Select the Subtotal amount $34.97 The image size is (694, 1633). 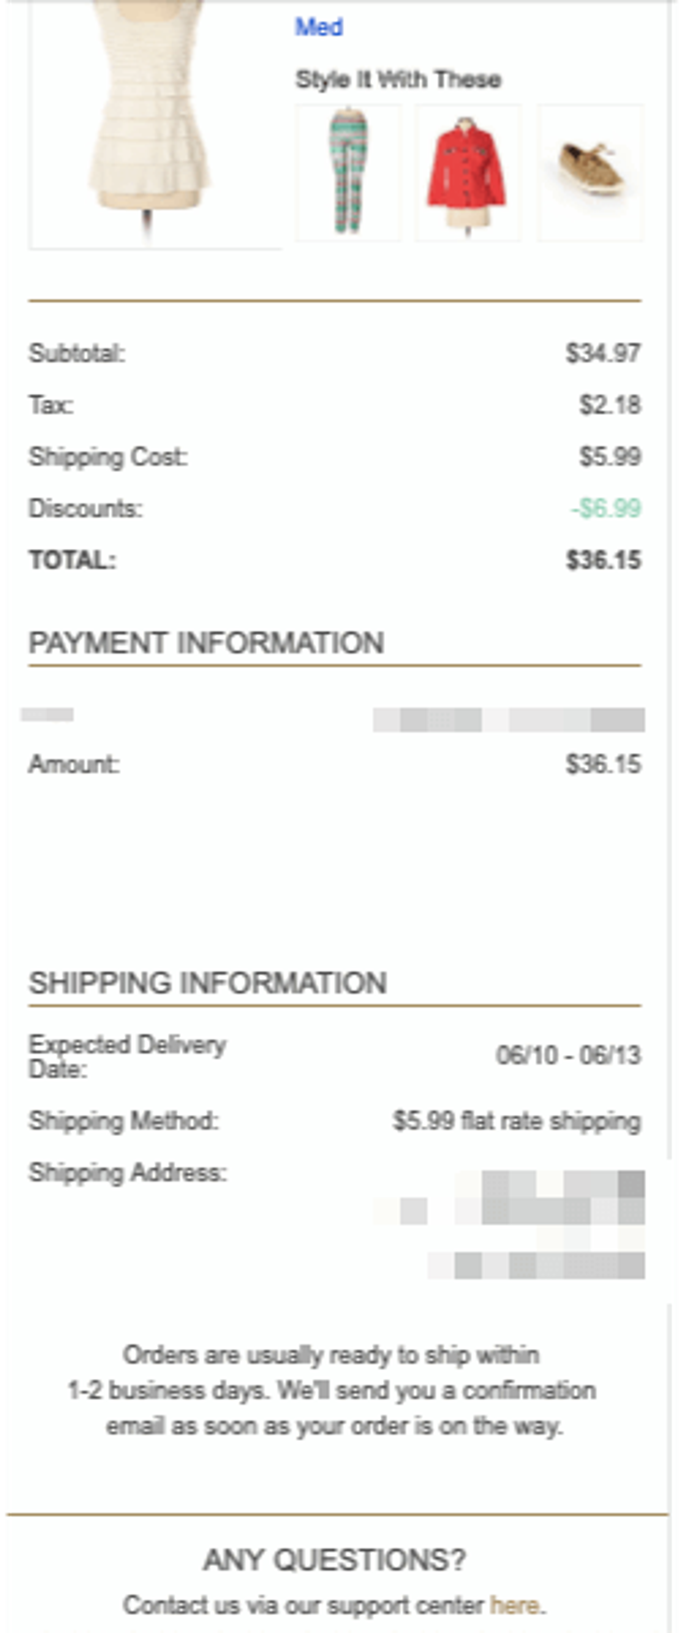pos(603,353)
